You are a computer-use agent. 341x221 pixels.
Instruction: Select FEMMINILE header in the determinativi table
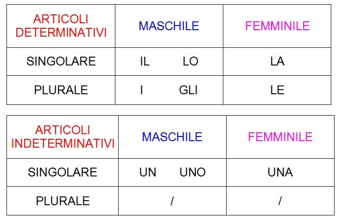pos(277,26)
